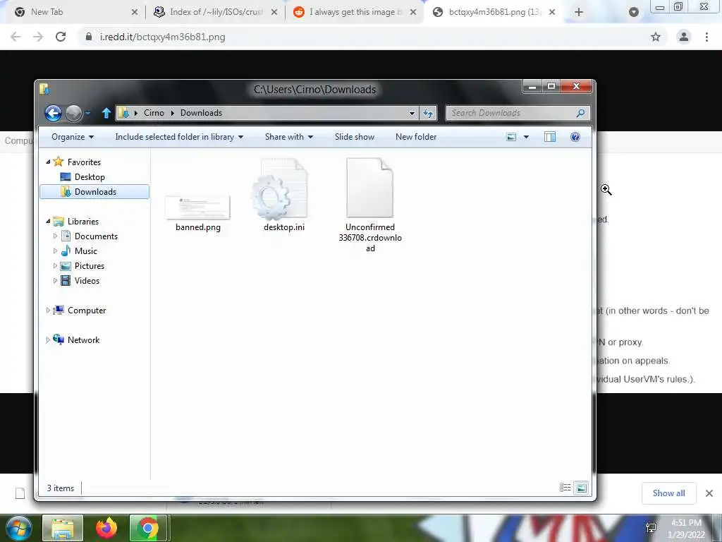Viewport: 722px width, 542px height.
Task: Toggle the preview pane
Action: (x=550, y=137)
